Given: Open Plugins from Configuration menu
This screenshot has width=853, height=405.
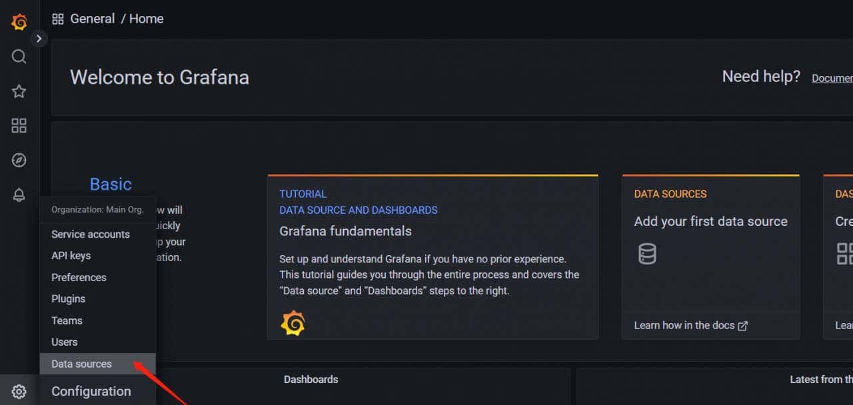Looking at the screenshot, I should pos(69,299).
